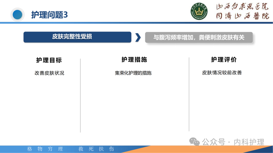Click the blue circle bullet beside the title
The height and width of the screenshot is (153, 273).
point(17,15)
